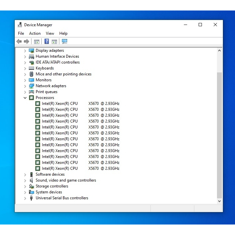Open the Help menu

pyautogui.click(x=63, y=33)
